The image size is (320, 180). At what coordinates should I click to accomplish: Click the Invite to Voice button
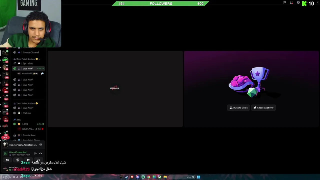[238, 108]
